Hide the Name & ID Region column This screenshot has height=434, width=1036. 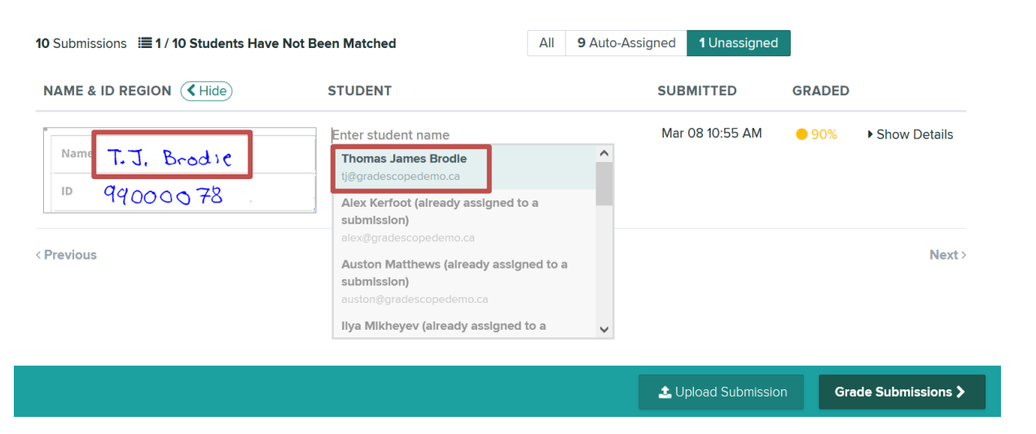point(207,91)
